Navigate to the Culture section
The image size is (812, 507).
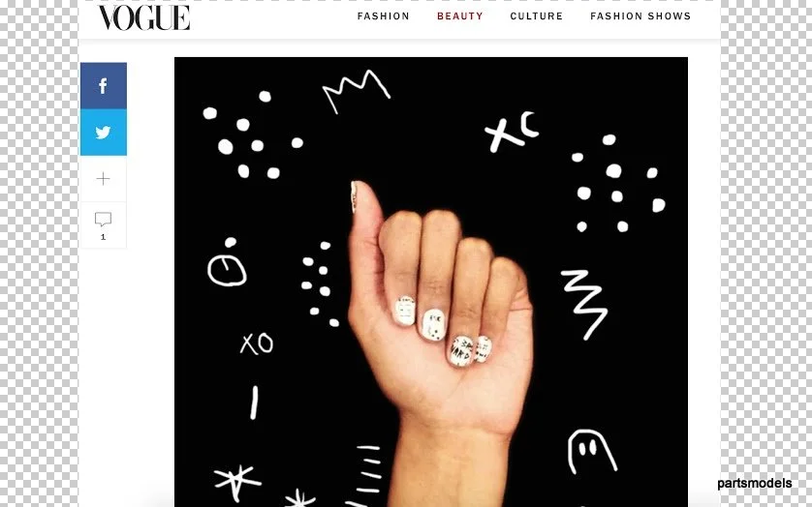tap(536, 16)
